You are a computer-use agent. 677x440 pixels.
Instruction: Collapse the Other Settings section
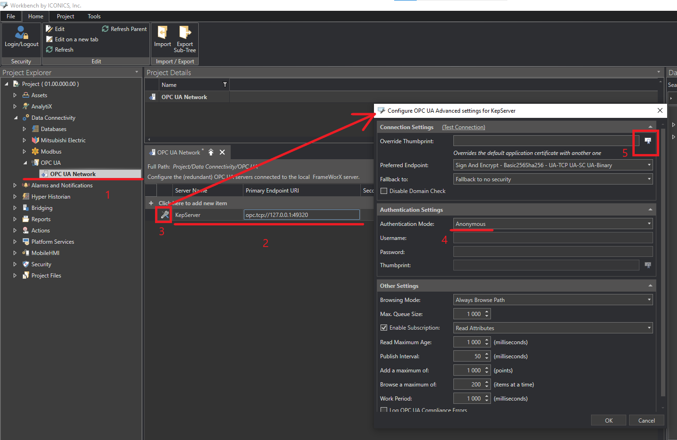coord(650,286)
